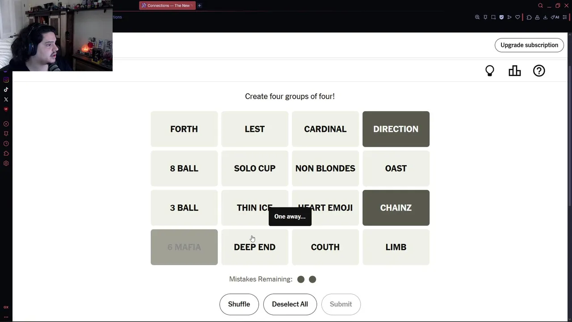Deselect the CHAINZ tile

pyautogui.click(x=395, y=208)
